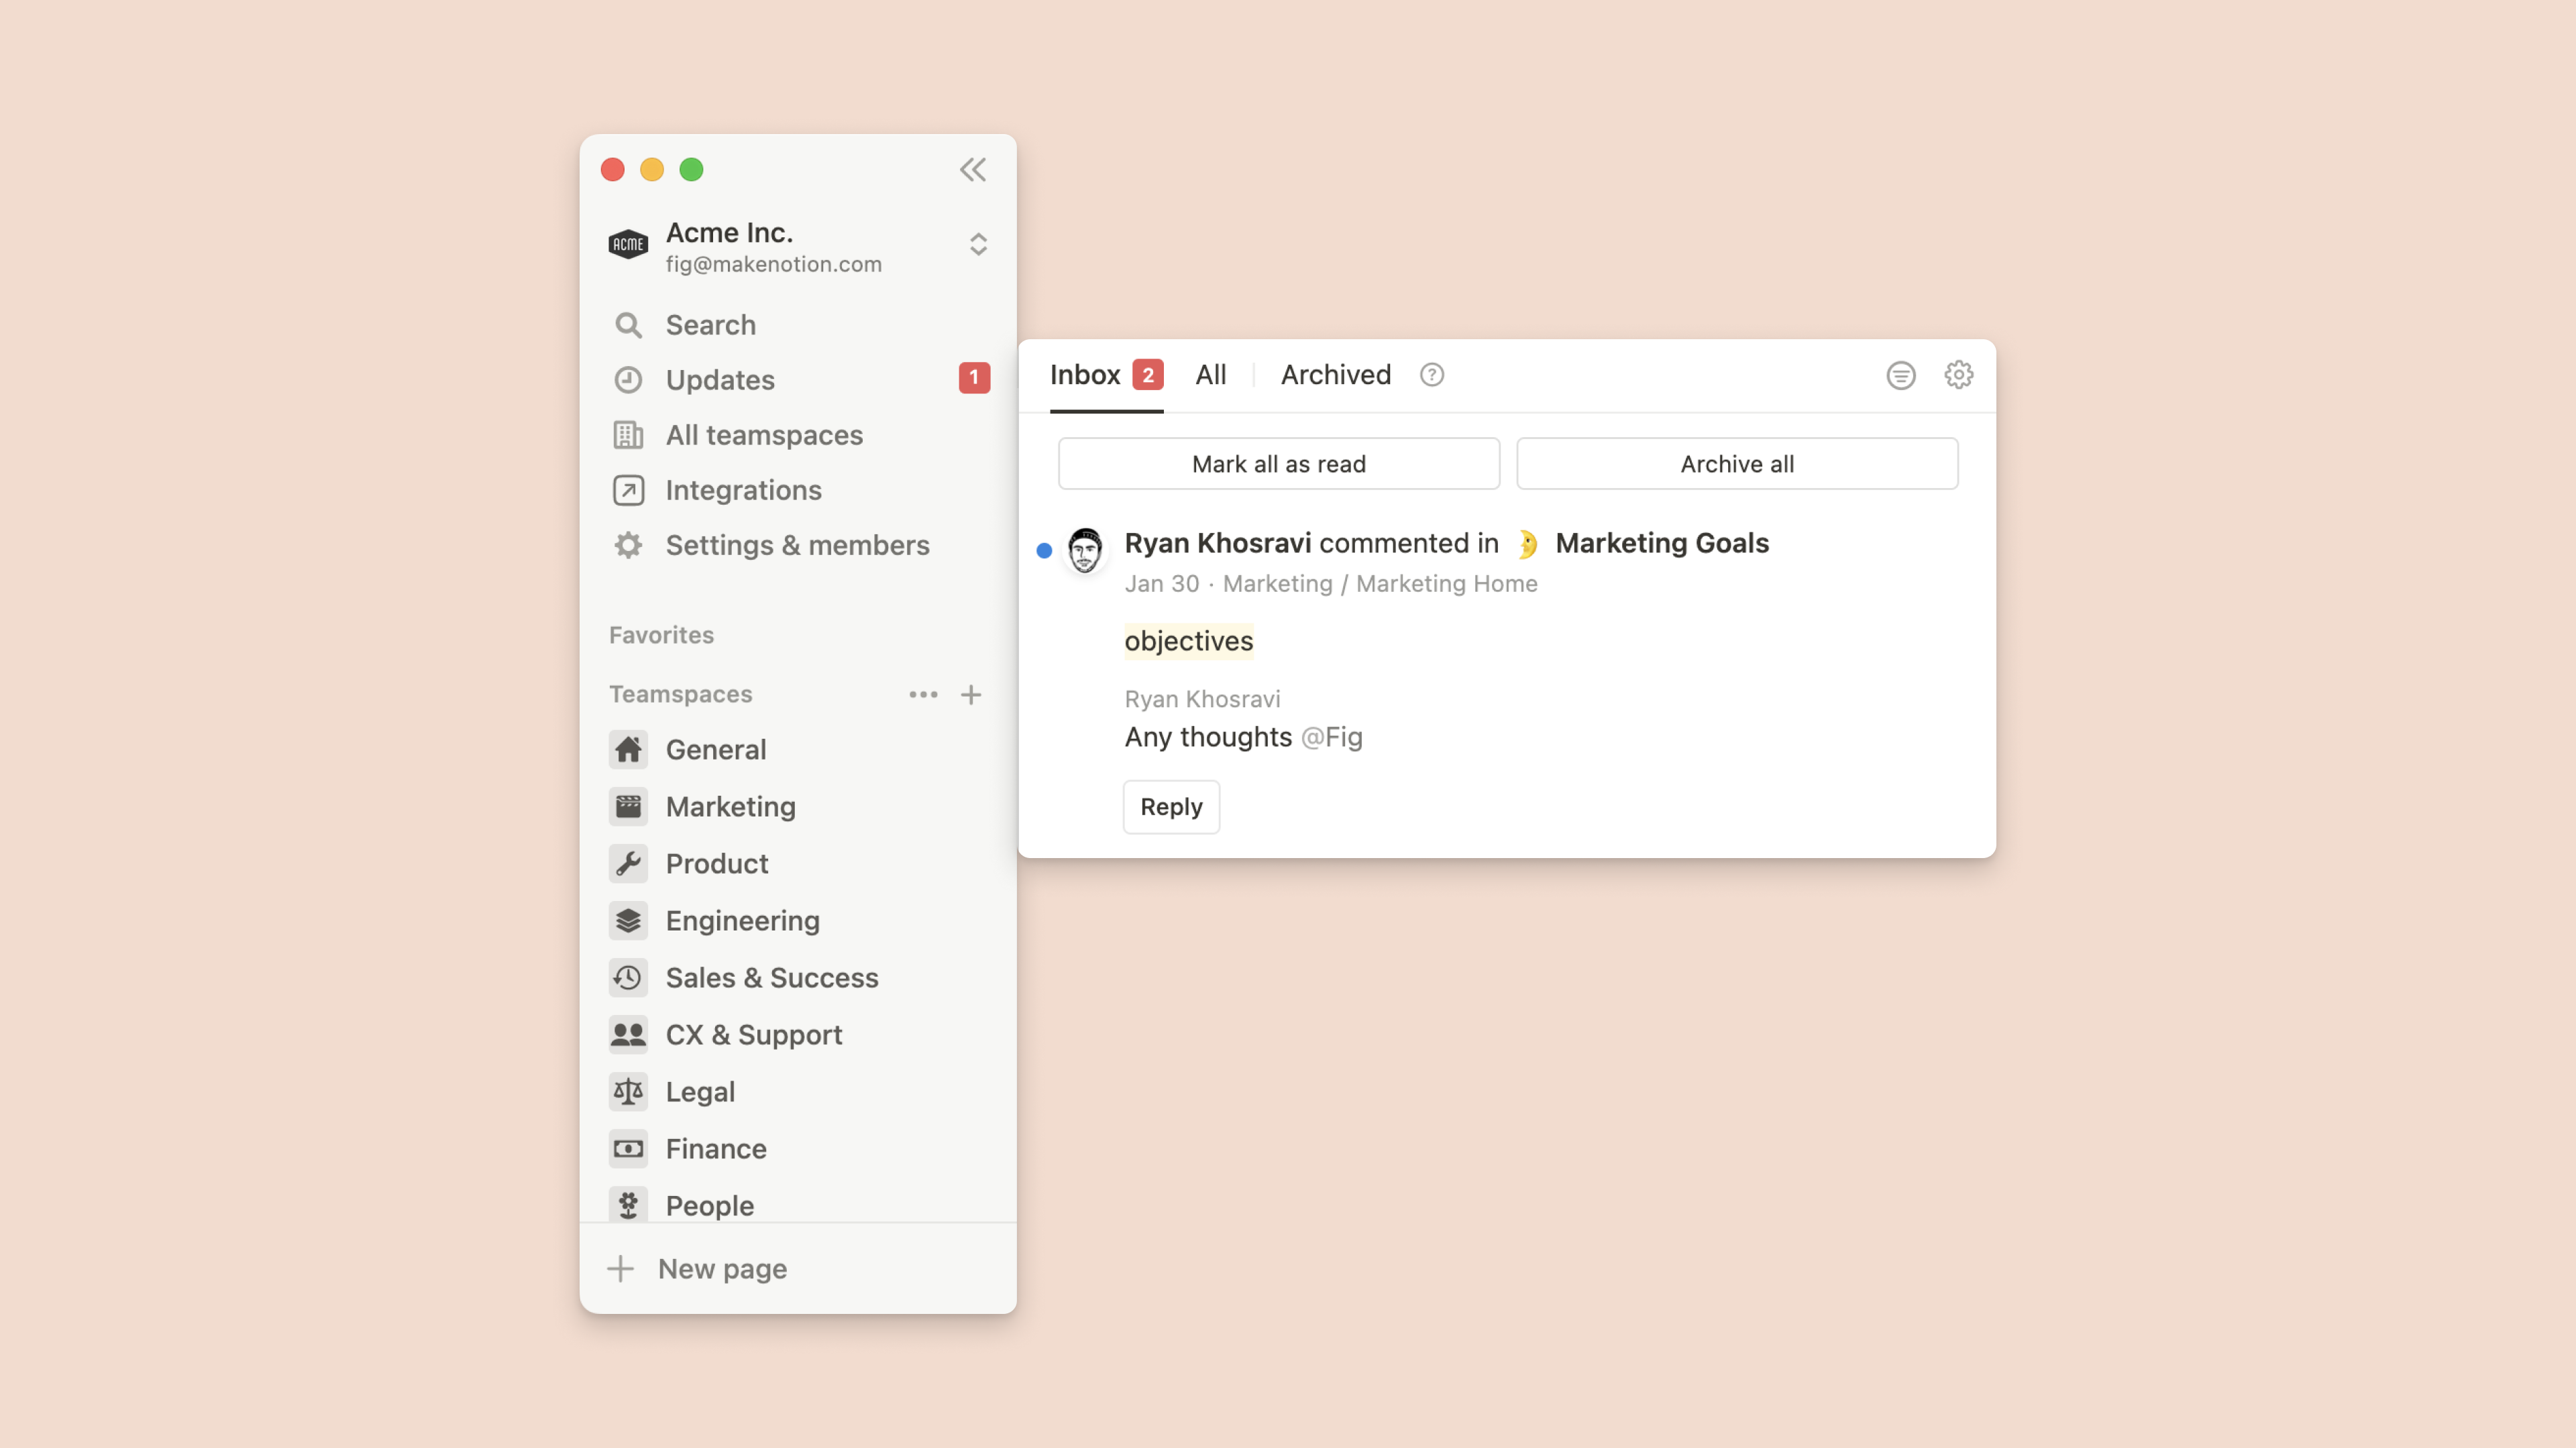Expand the Teamspaces add menu
2576x1448 pixels.
pyautogui.click(x=971, y=693)
